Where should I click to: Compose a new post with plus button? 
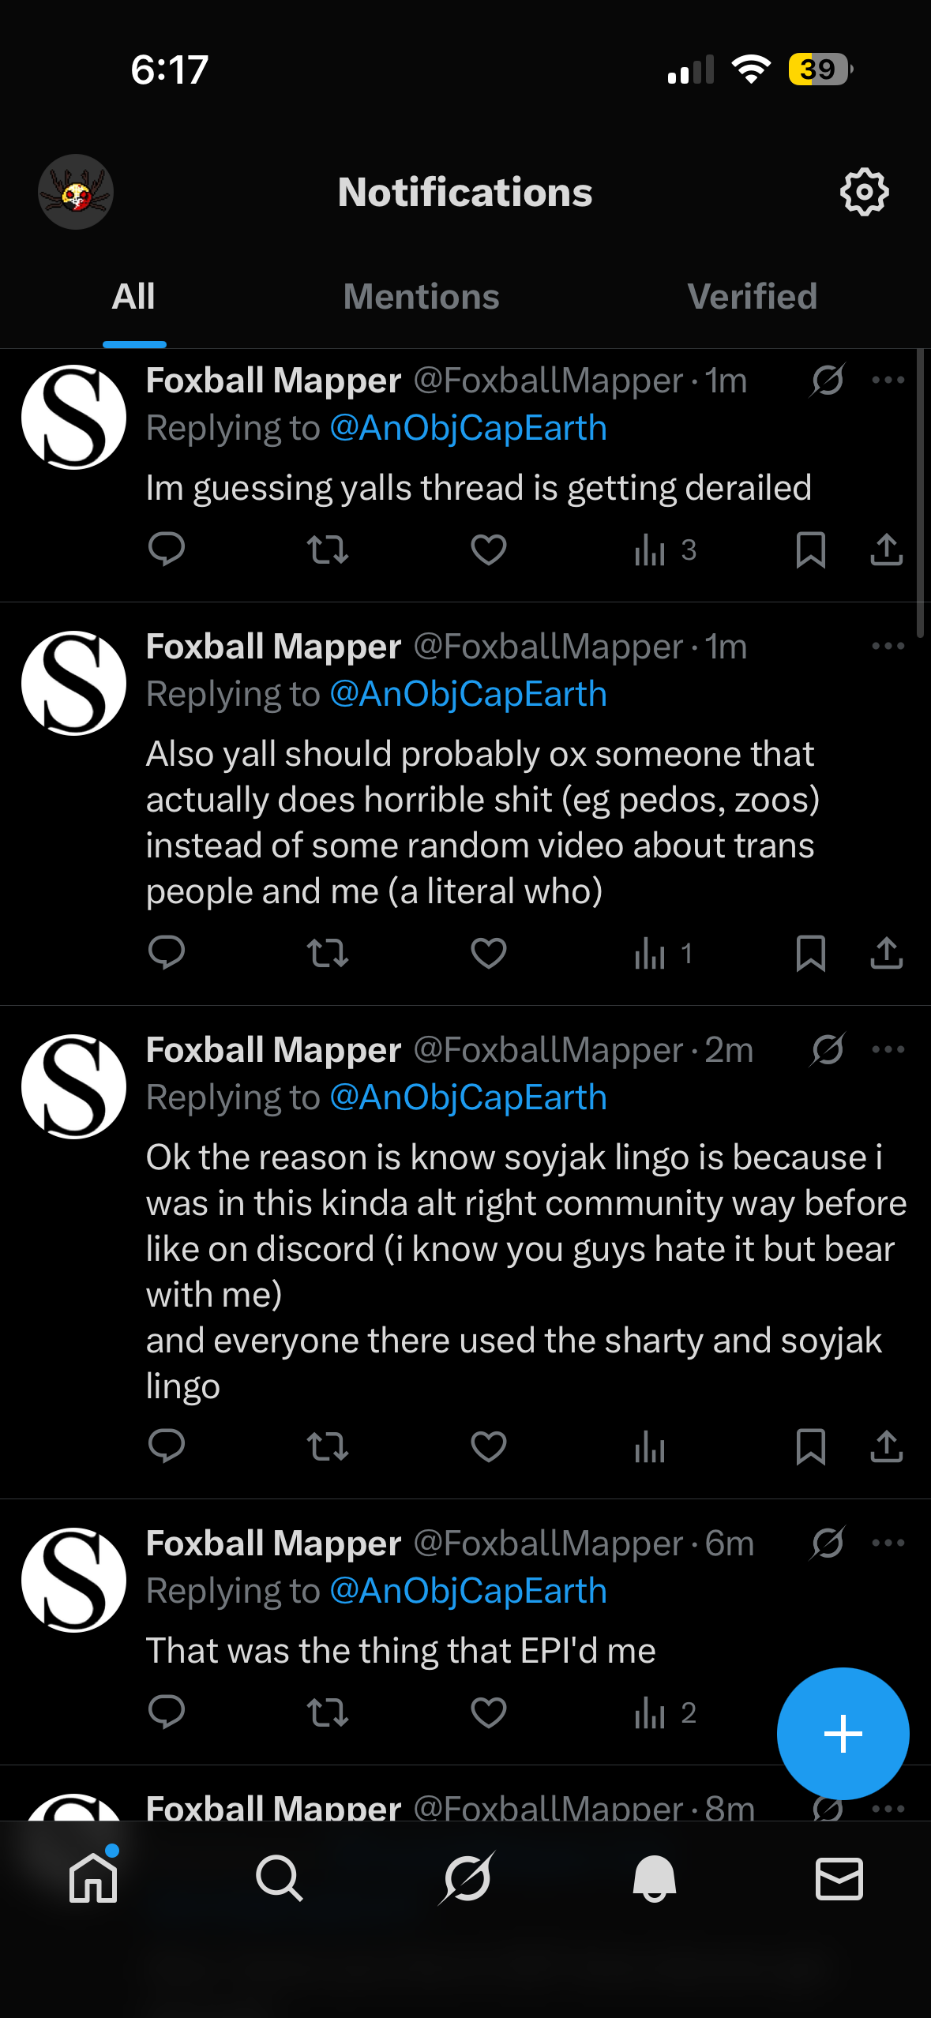pyautogui.click(x=843, y=1734)
